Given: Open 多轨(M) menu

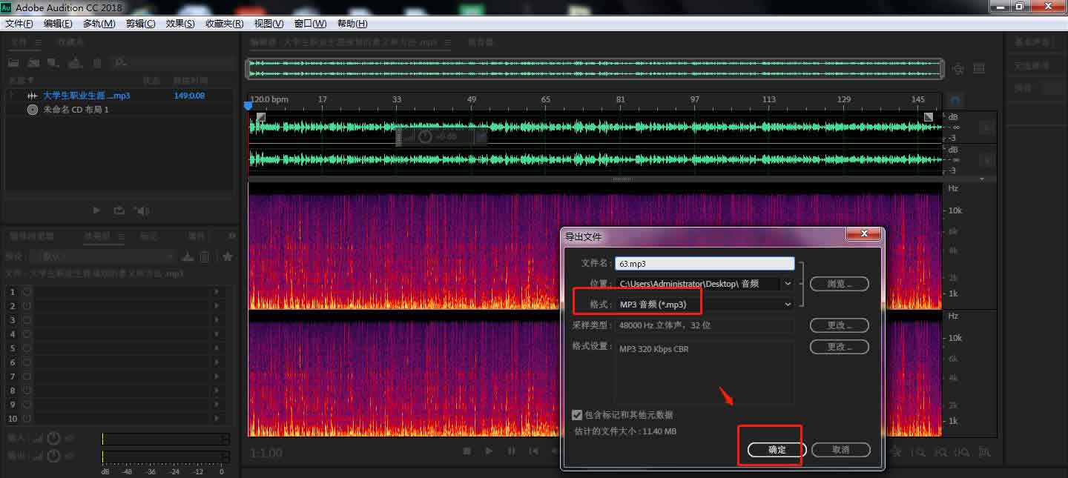Looking at the screenshot, I should [x=99, y=24].
